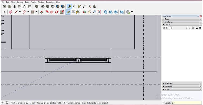Open the File menu

coord(3,2)
